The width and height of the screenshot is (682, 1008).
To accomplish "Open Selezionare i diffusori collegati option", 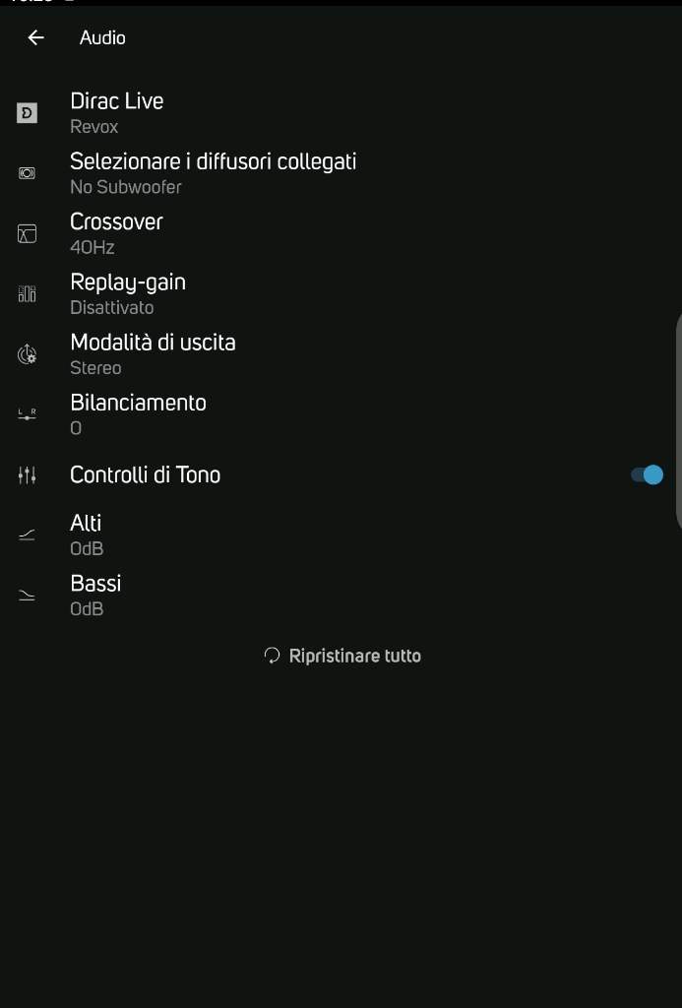I will click(341, 173).
